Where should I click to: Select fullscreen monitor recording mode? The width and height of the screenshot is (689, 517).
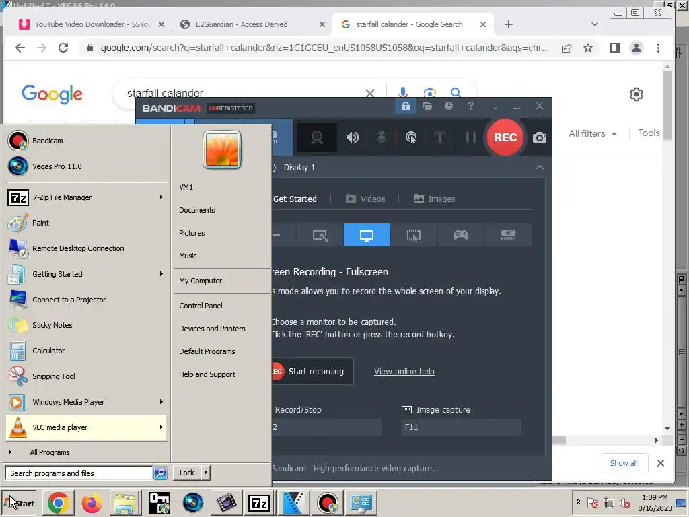[x=367, y=235]
